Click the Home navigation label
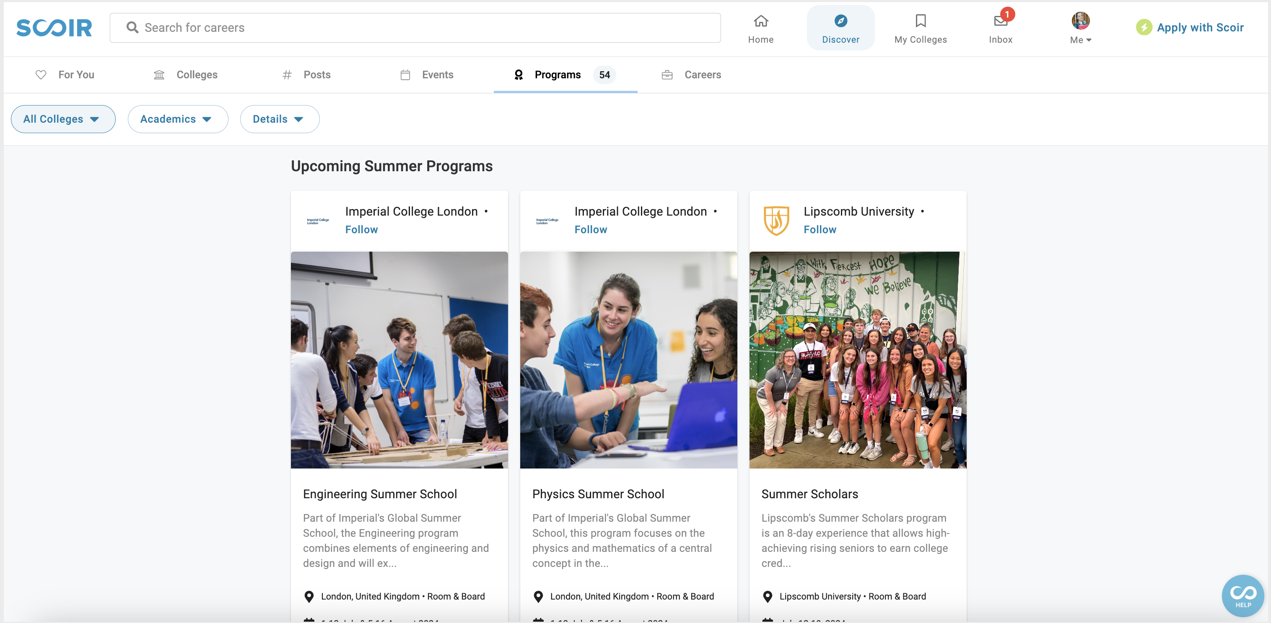 click(761, 40)
